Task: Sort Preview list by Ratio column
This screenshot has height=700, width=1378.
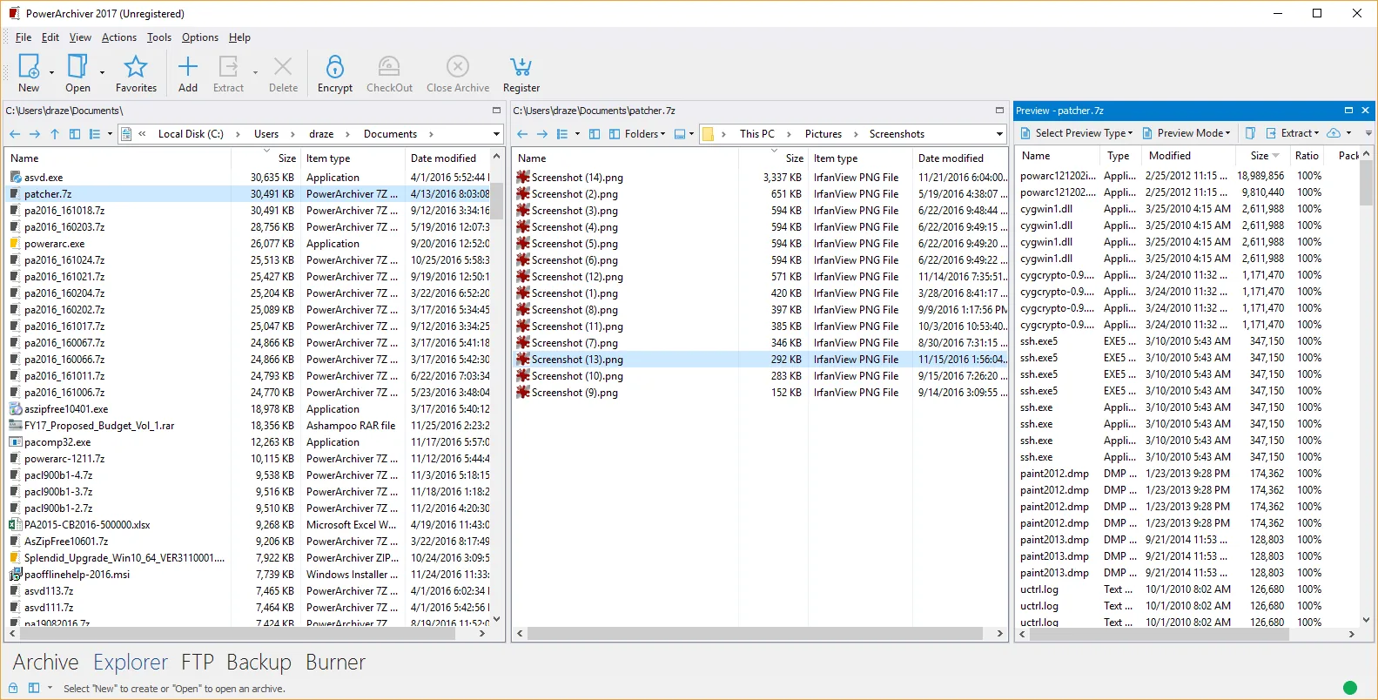Action: click(1306, 156)
